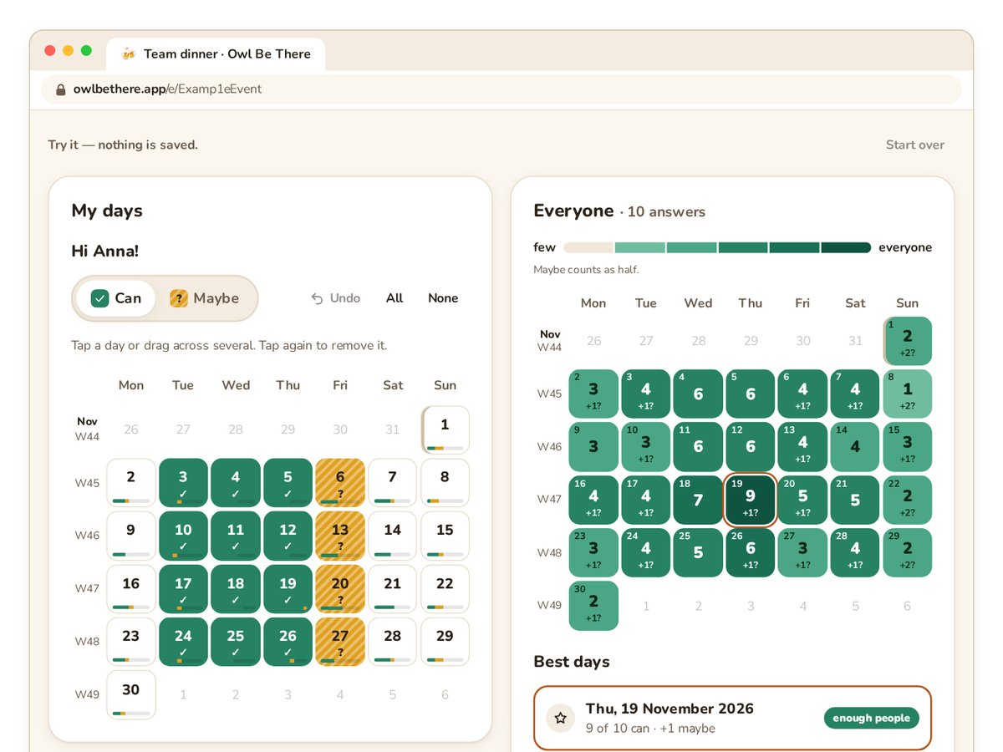Clear all days with the None button

tap(443, 298)
